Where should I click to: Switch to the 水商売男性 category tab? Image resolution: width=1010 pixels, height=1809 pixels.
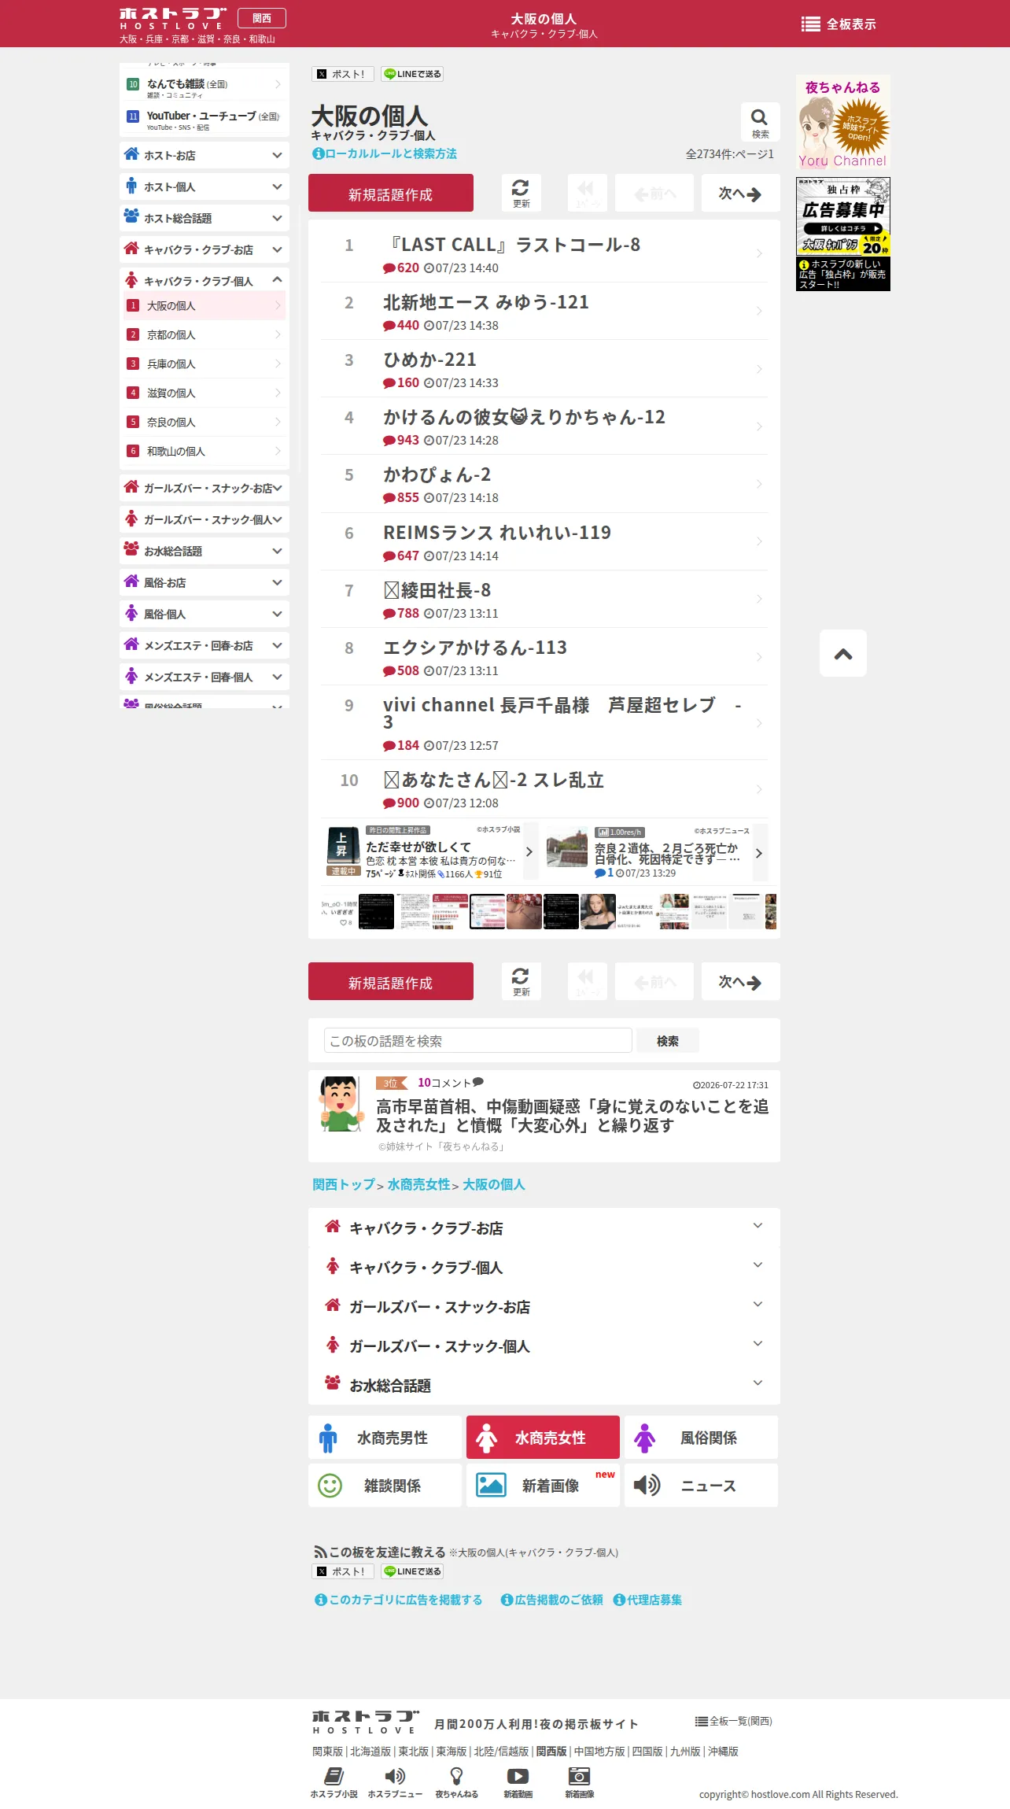pos(385,1438)
